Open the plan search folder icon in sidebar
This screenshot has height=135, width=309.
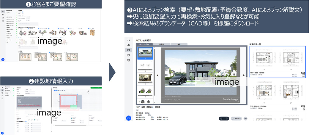(128, 50)
